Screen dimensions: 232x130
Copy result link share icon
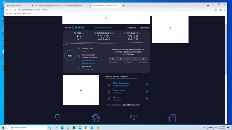click(73, 27)
